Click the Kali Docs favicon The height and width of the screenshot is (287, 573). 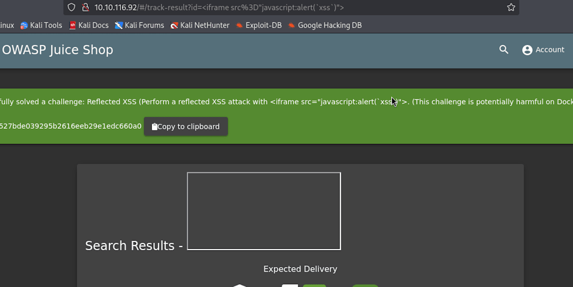pyautogui.click(x=73, y=25)
